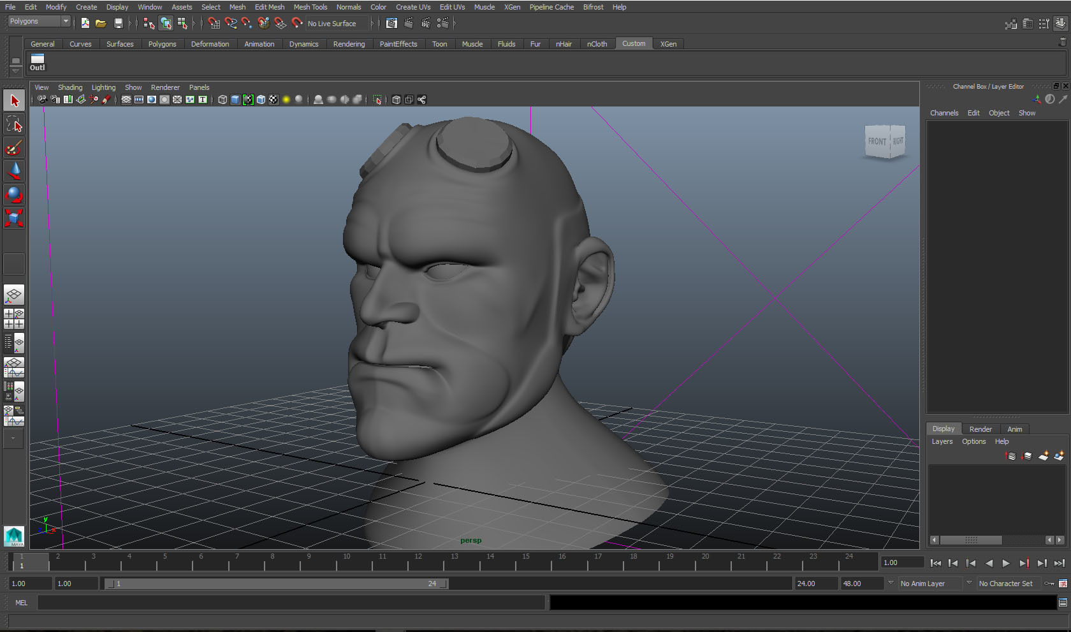The width and height of the screenshot is (1071, 632).
Task: Open Render Settings window
Action: (x=443, y=24)
